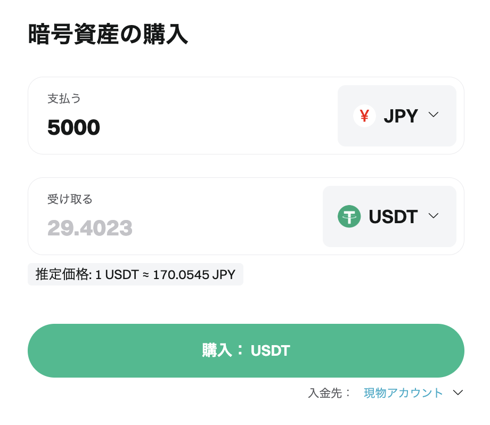Image resolution: width=490 pixels, height=425 pixels.
Task: Select the JPY currency label
Action: 401,116
